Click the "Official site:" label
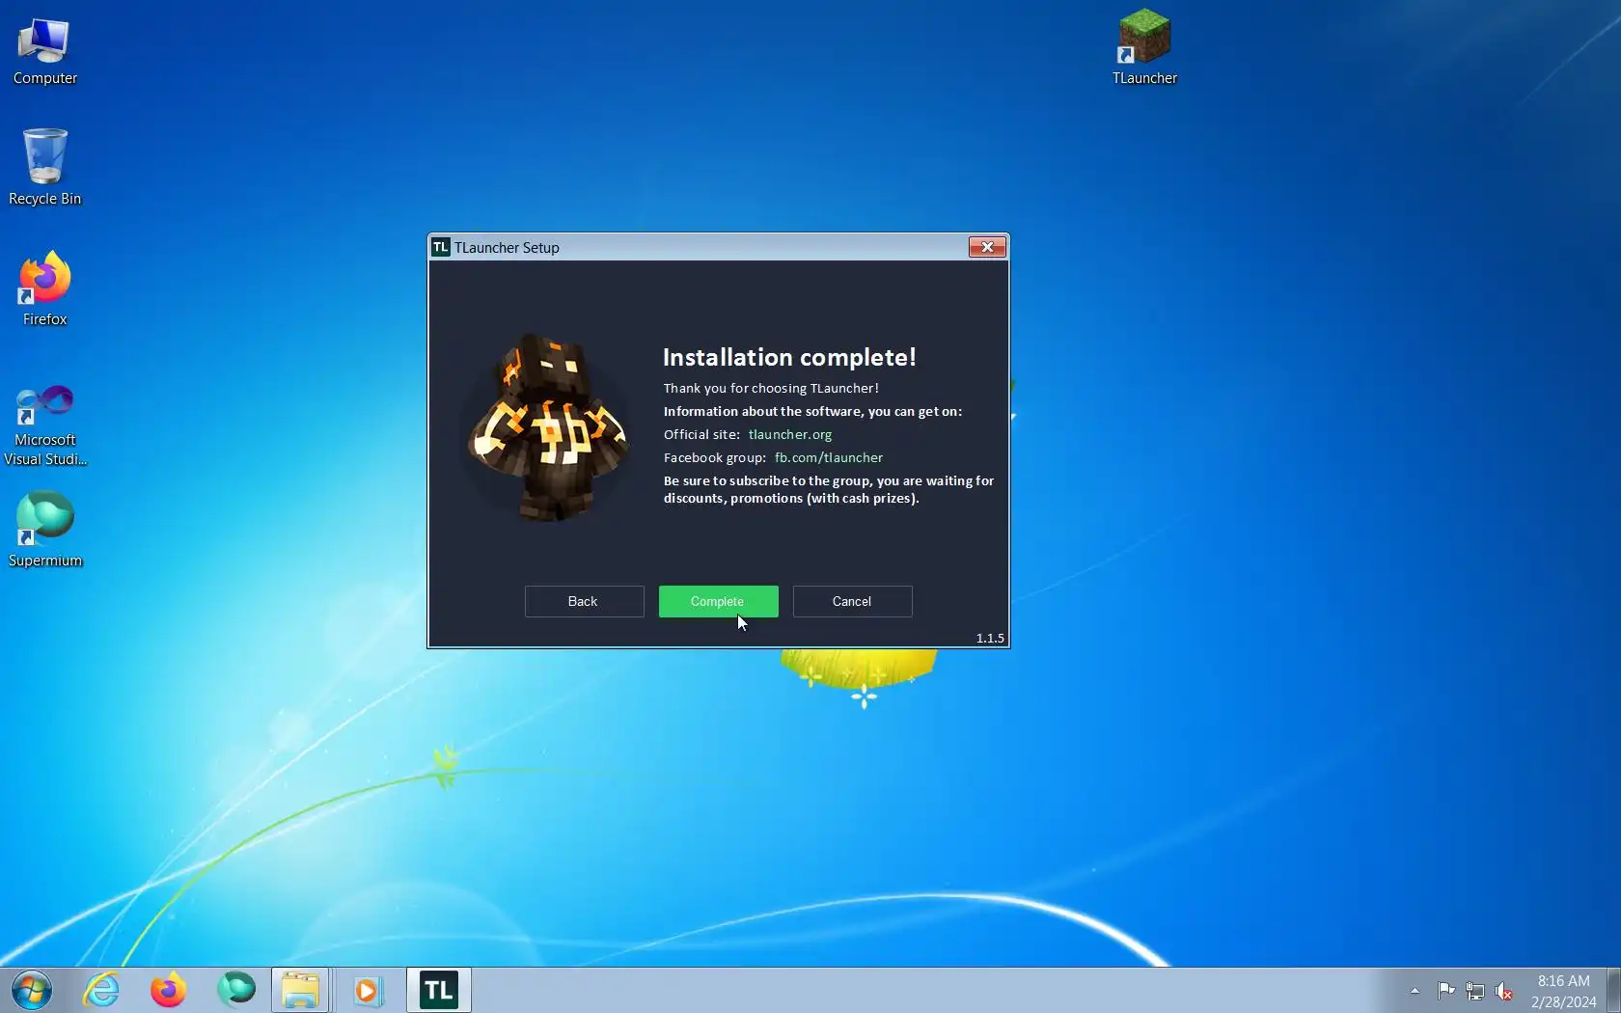The width and height of the screenshot is (1621, 1013). tap(701, 435)
